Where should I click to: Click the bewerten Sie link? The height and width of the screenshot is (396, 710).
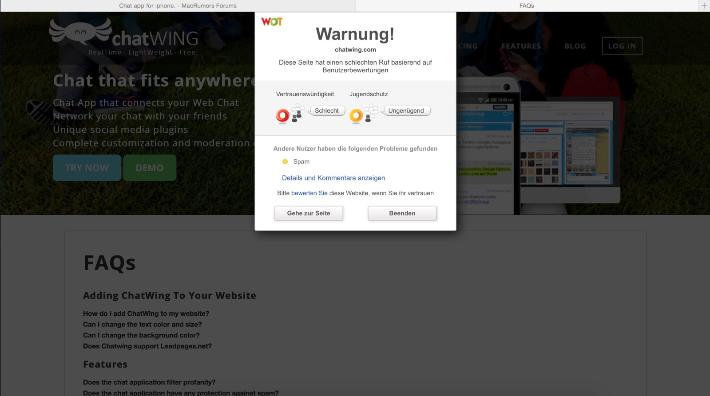[x=309, y=193]
